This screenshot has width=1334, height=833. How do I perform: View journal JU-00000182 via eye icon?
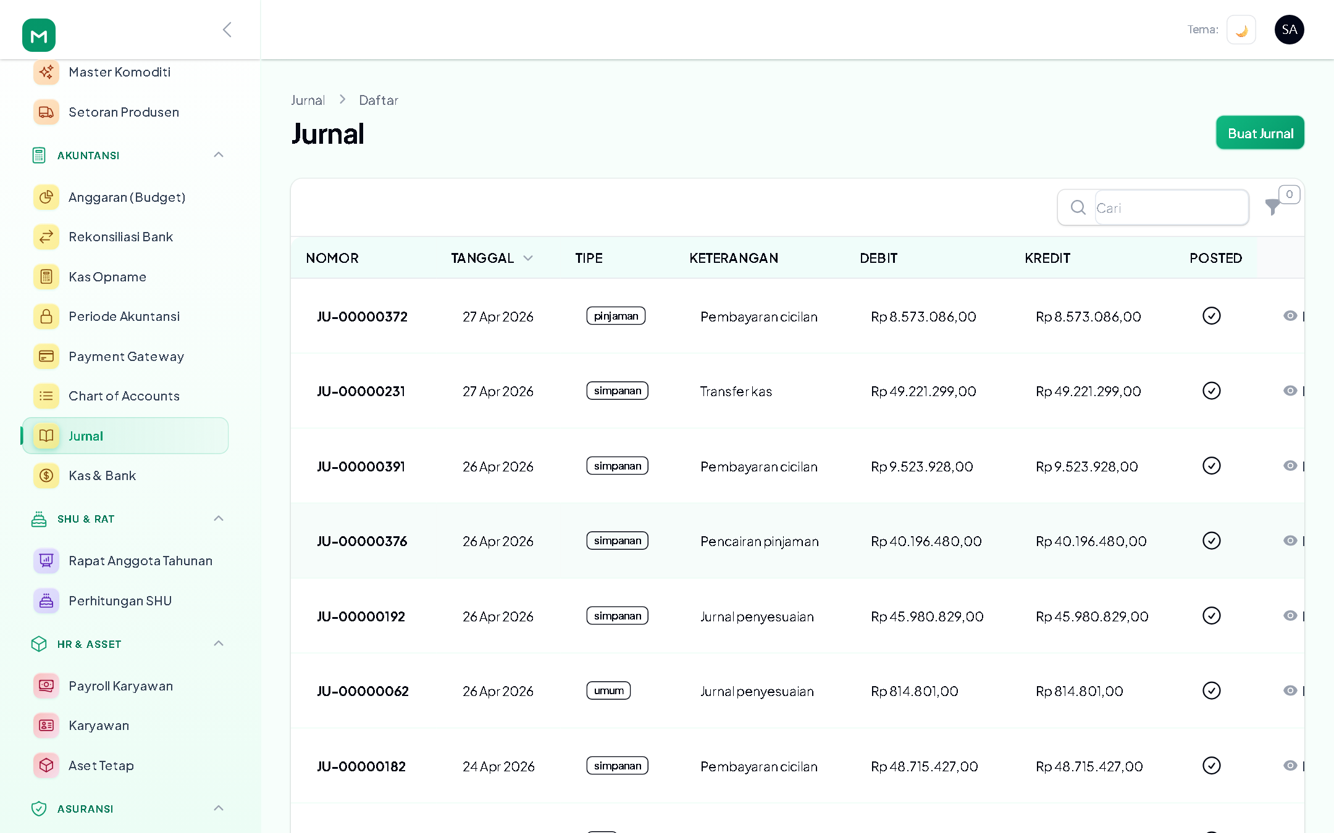(x=1290, y=766)
